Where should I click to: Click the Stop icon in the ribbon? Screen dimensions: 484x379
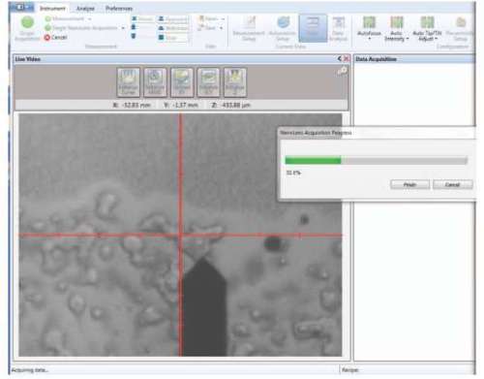point(161,38)
